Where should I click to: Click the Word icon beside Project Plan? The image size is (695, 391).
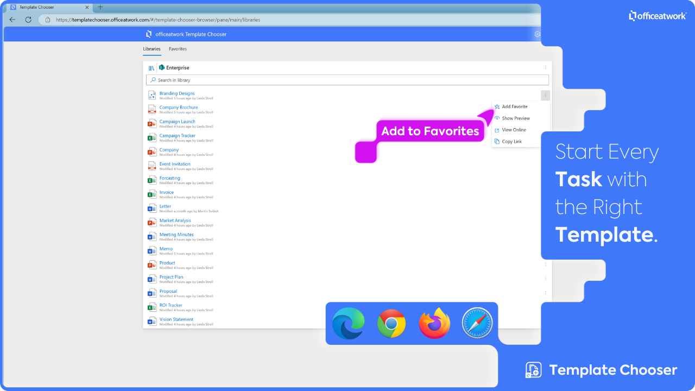(152, 279)
